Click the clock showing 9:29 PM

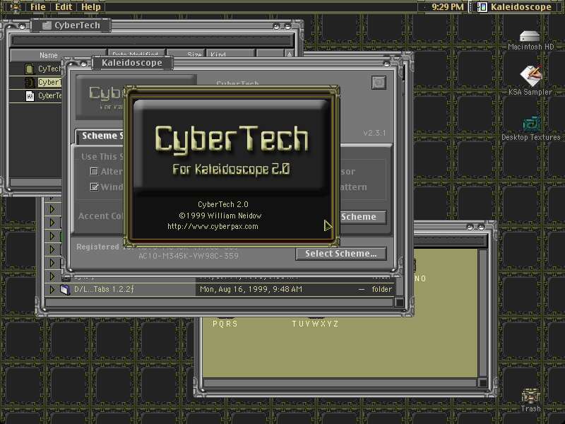tap(447, 7)
